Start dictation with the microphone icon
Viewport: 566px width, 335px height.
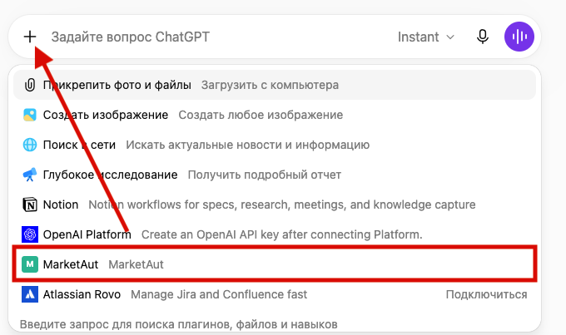click(482, 37)
